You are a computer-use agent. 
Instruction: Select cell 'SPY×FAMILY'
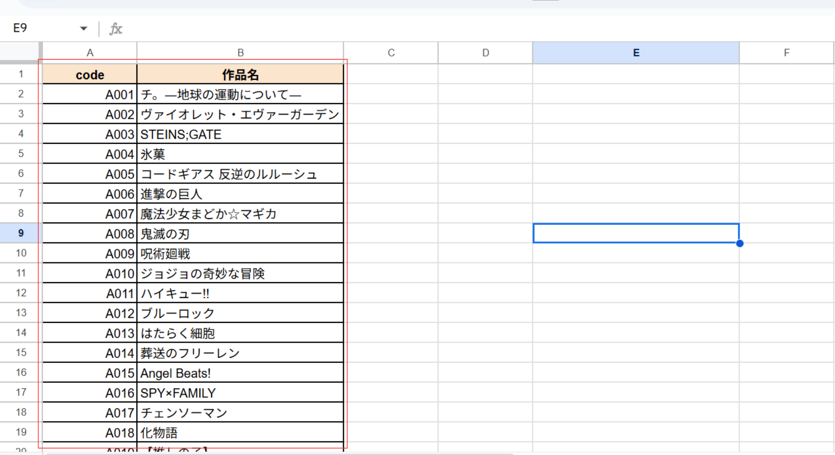240,392
